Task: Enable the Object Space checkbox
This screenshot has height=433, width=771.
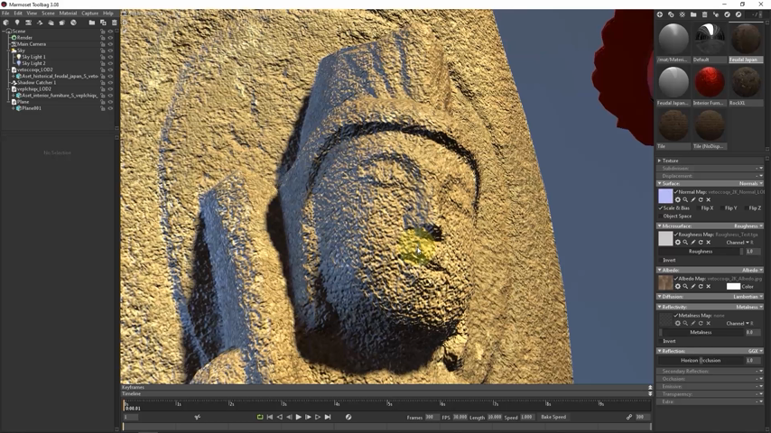Action: [x=660, y=216]
